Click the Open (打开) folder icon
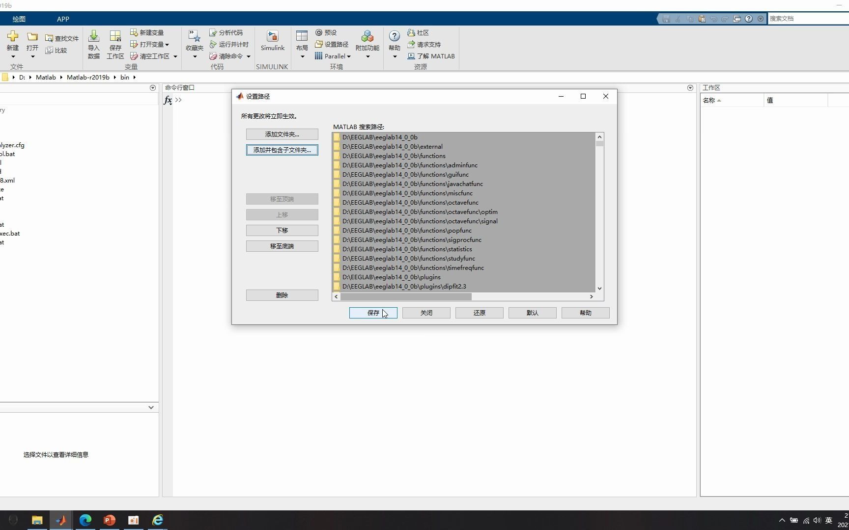The height and width of the screenshot is (530, 849). coord(32,36)
